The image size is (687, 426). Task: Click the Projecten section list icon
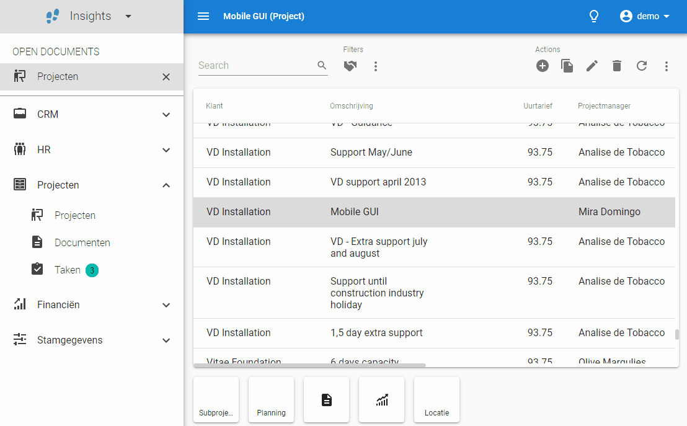[20, 184]
